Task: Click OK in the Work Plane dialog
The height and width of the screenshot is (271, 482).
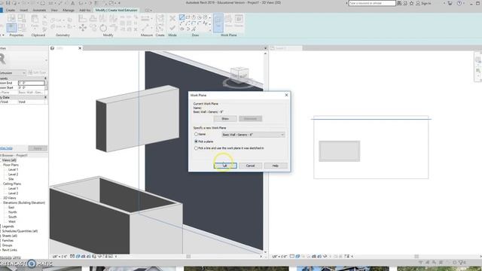Action: click(225, 166)
